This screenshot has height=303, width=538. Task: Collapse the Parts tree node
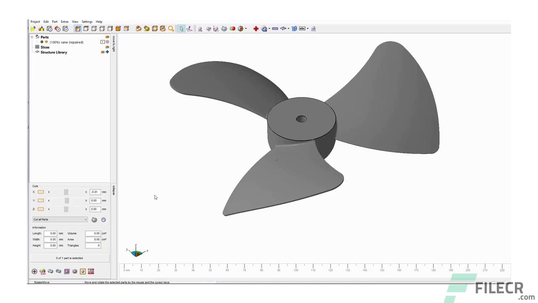pos(32,37)
